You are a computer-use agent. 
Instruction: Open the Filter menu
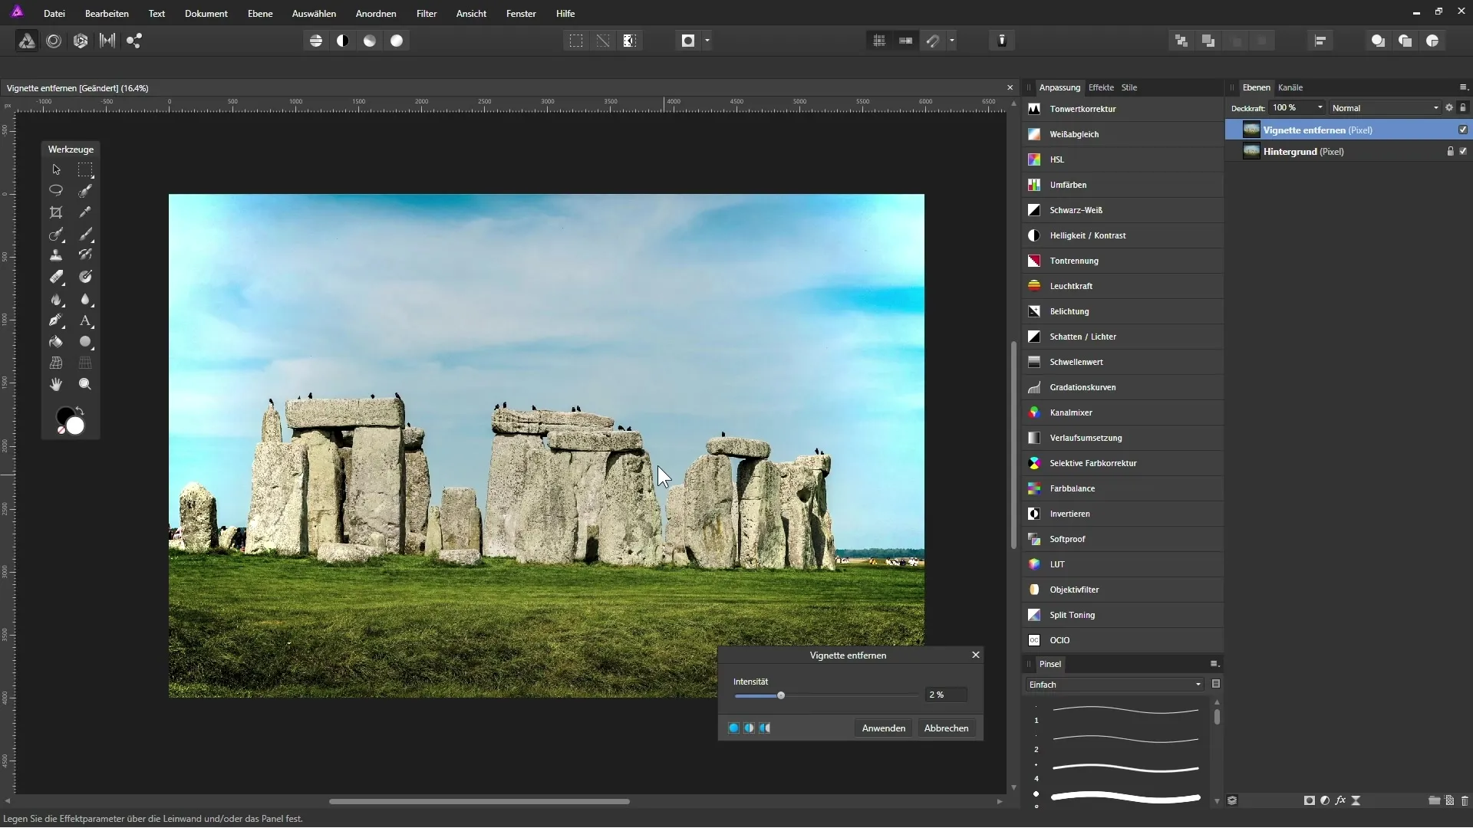[x=427, y=14]
